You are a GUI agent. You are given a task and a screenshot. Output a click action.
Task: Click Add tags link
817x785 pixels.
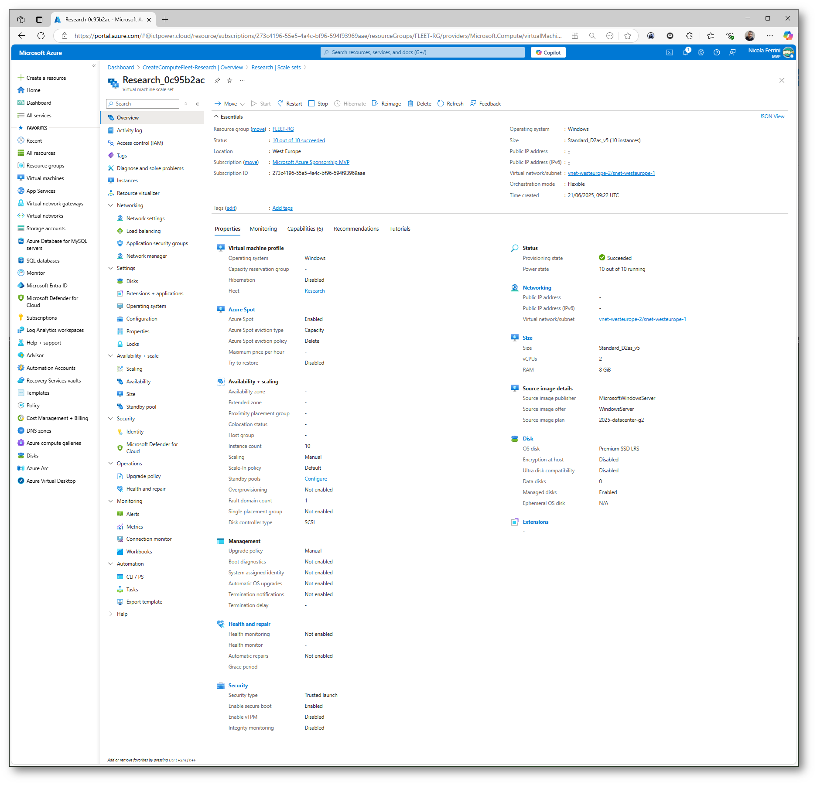pyautogui.click(x=282, y=208)
